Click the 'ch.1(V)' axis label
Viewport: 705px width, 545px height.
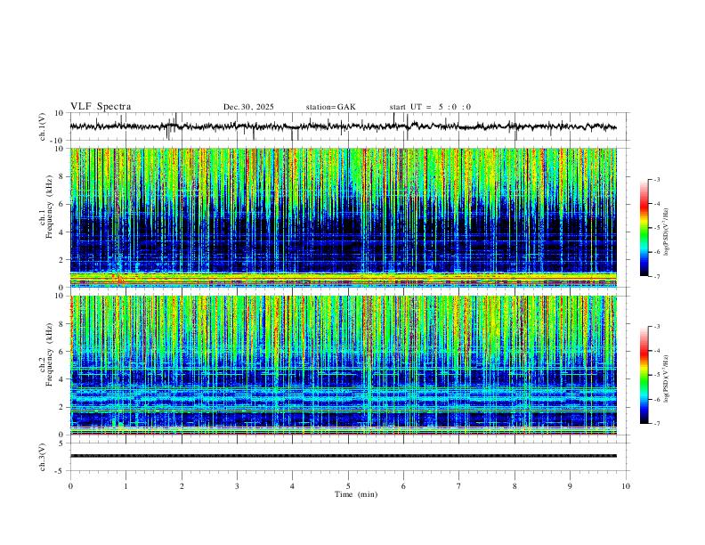43,128
